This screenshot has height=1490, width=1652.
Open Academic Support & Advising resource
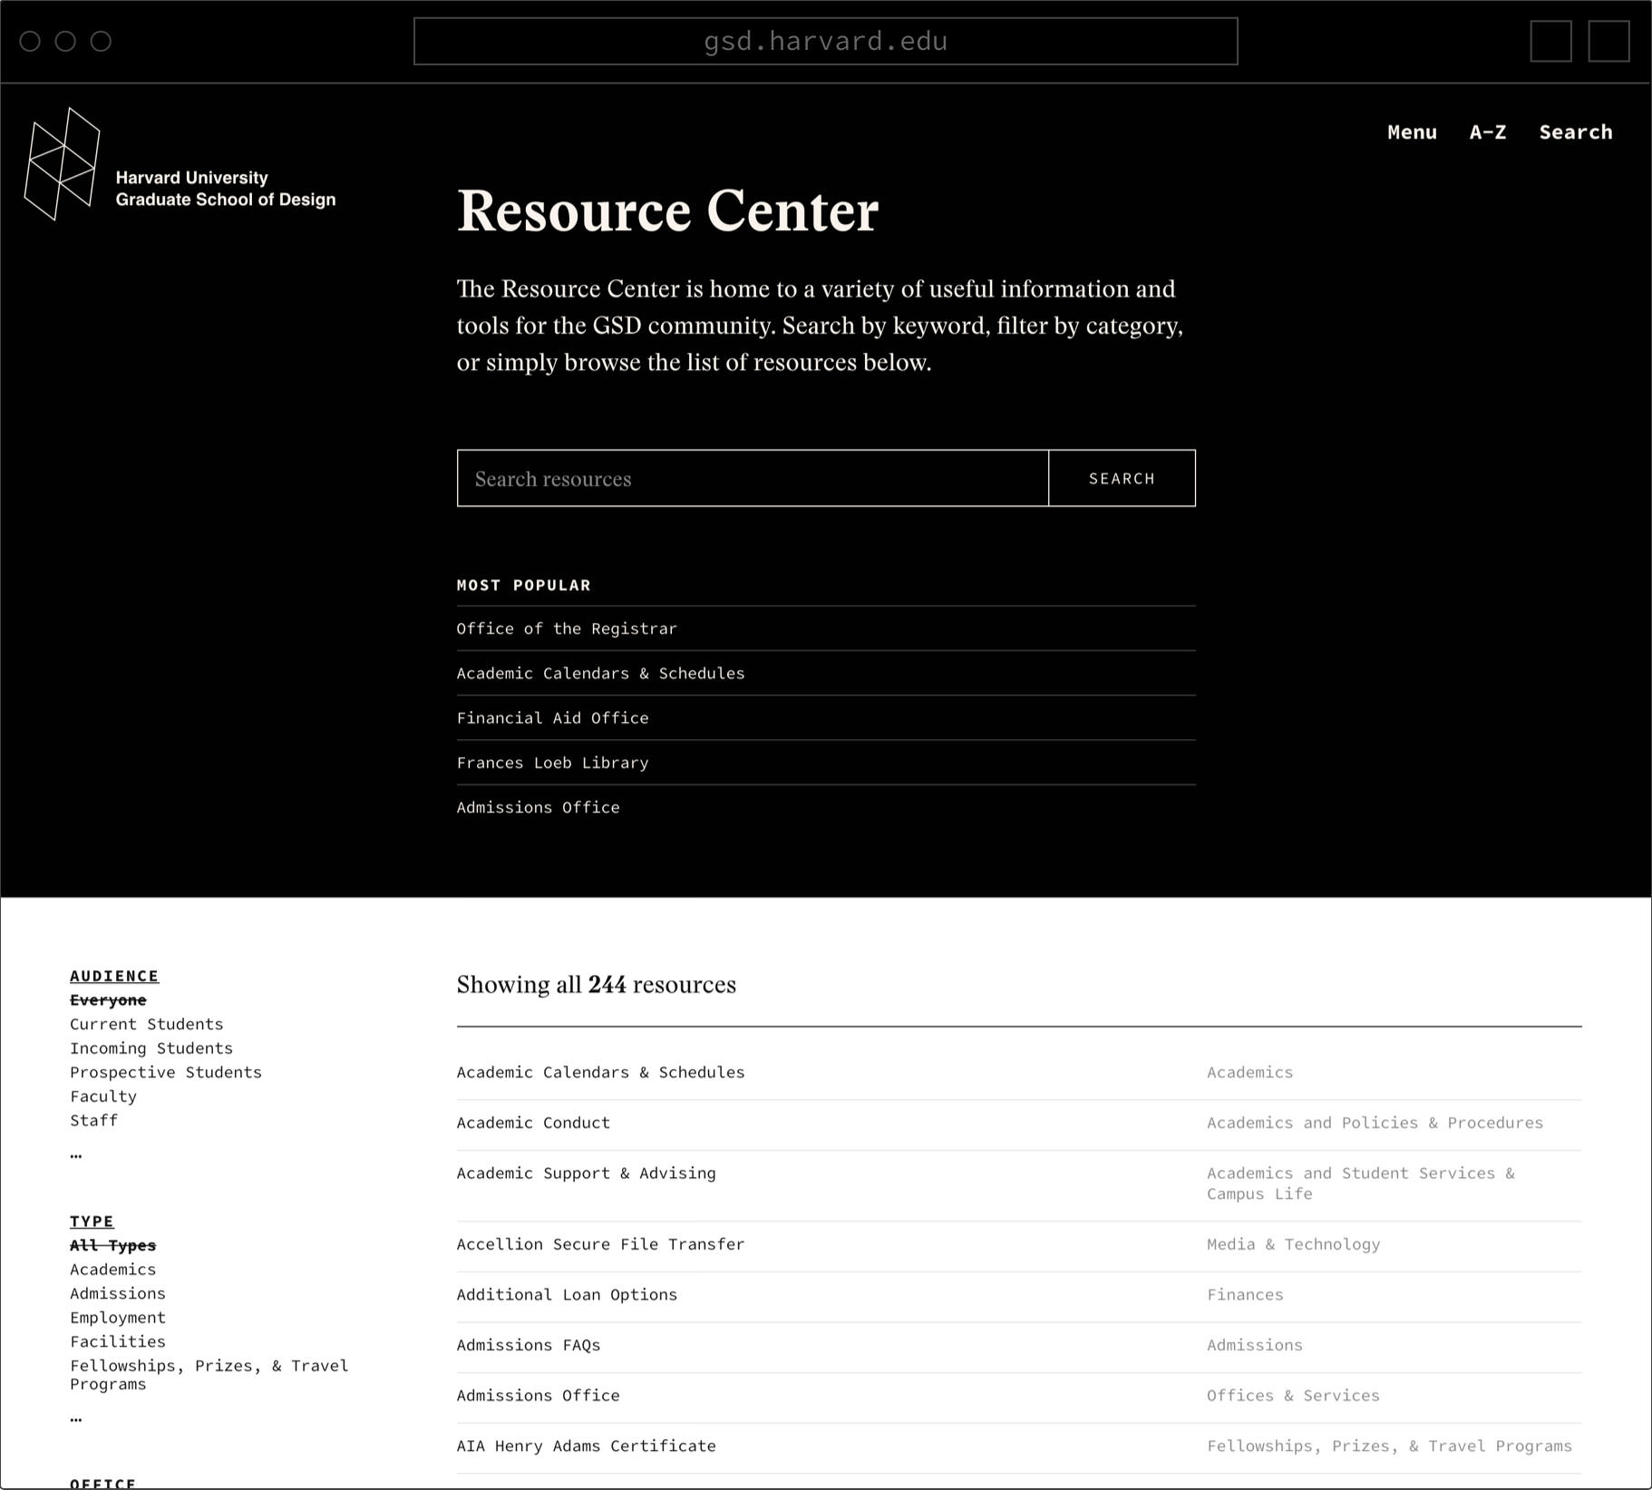[x=586, y=1173]
